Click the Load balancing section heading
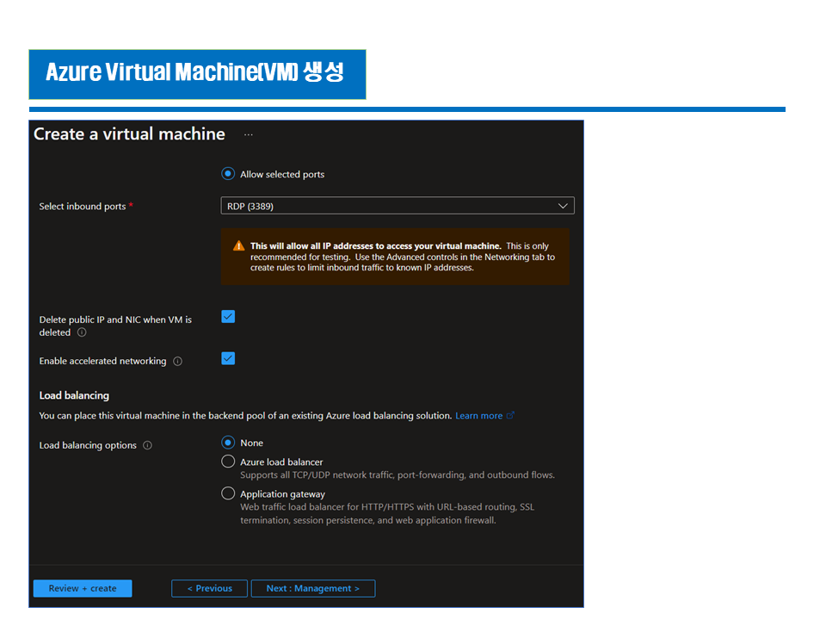This screenshot has height=620, width=826. (x=74, y=395)
